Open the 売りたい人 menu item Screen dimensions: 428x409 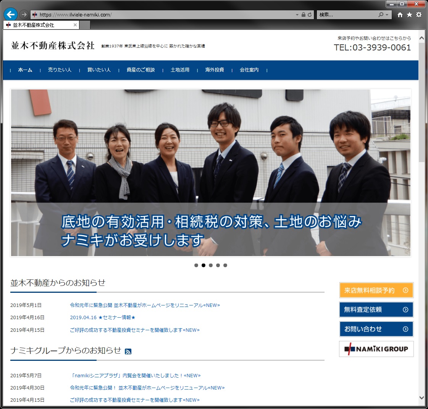click(60, 70)
